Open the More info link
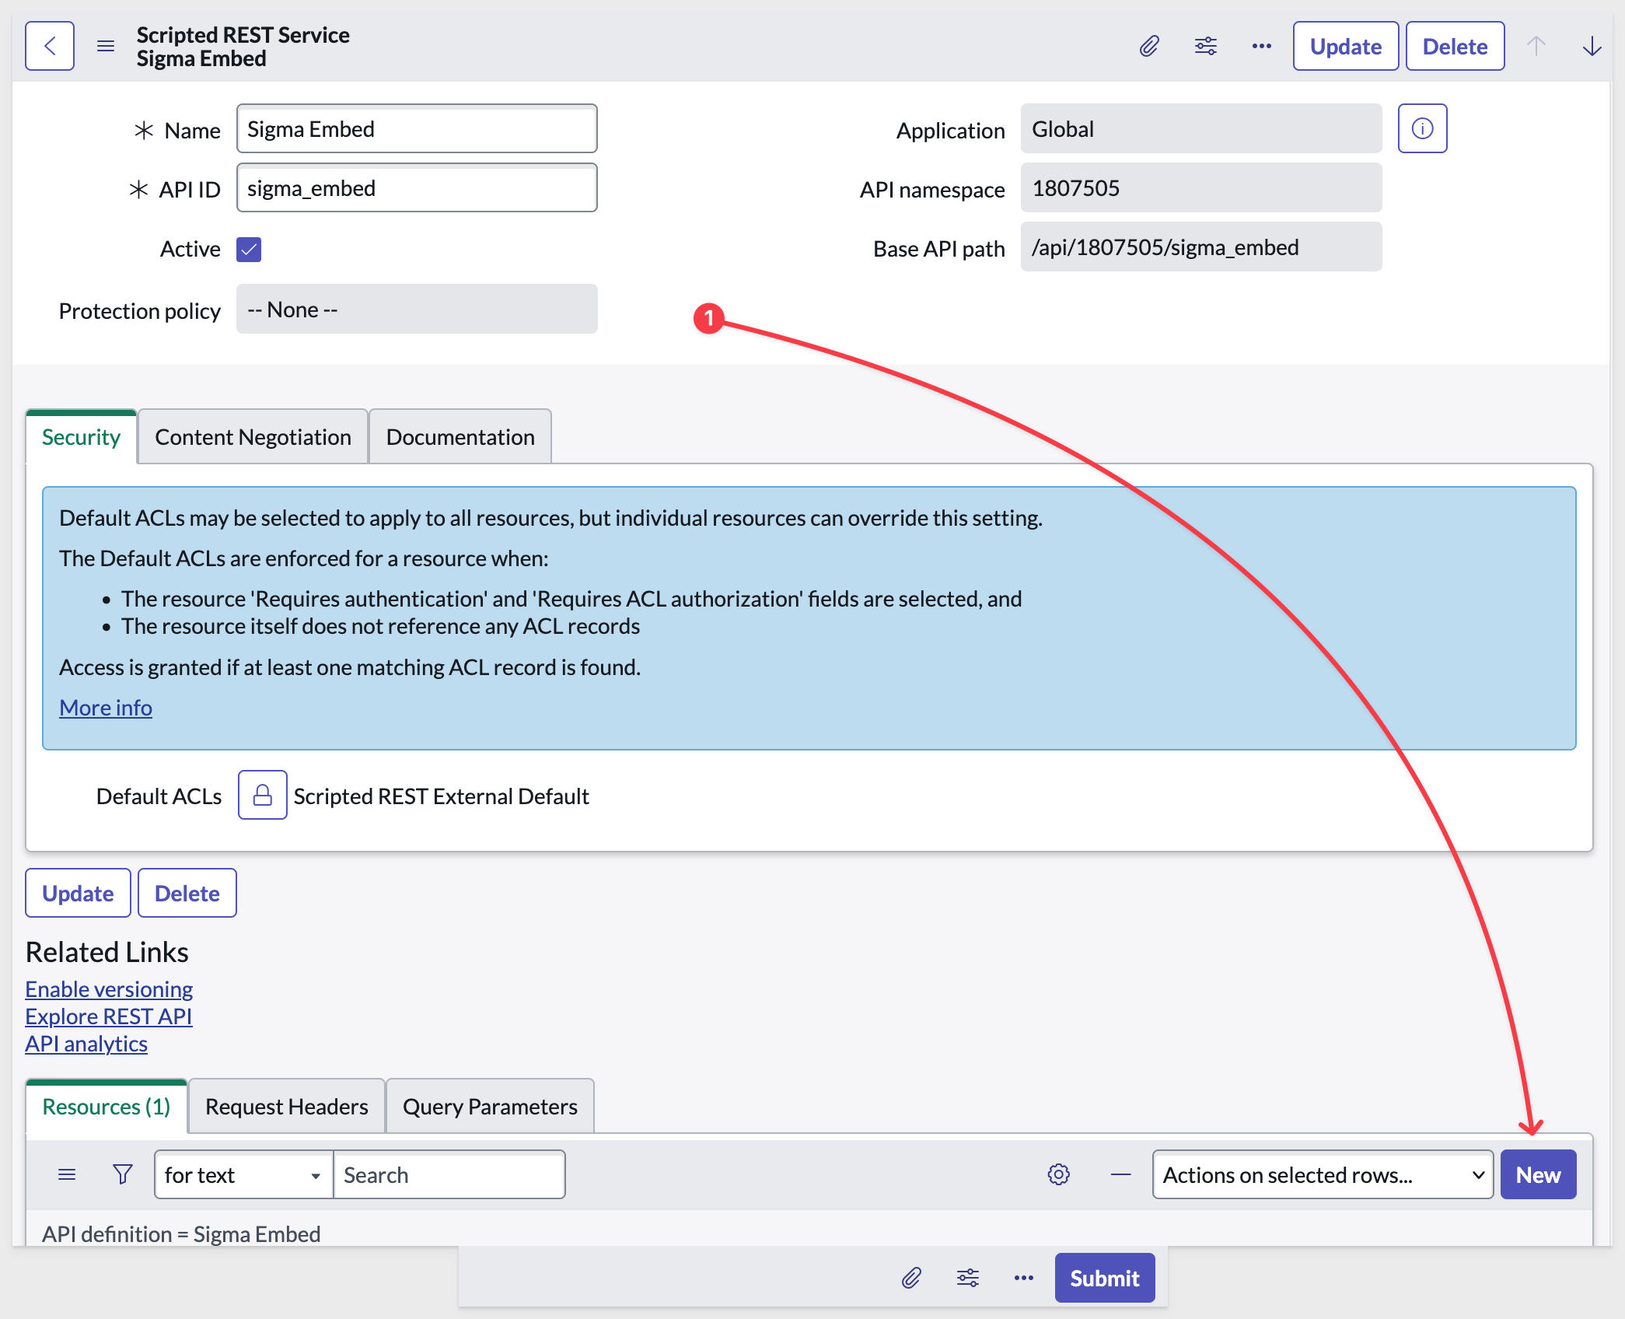This screenshot has height=1319, width=1625. (x=106, y=708)
